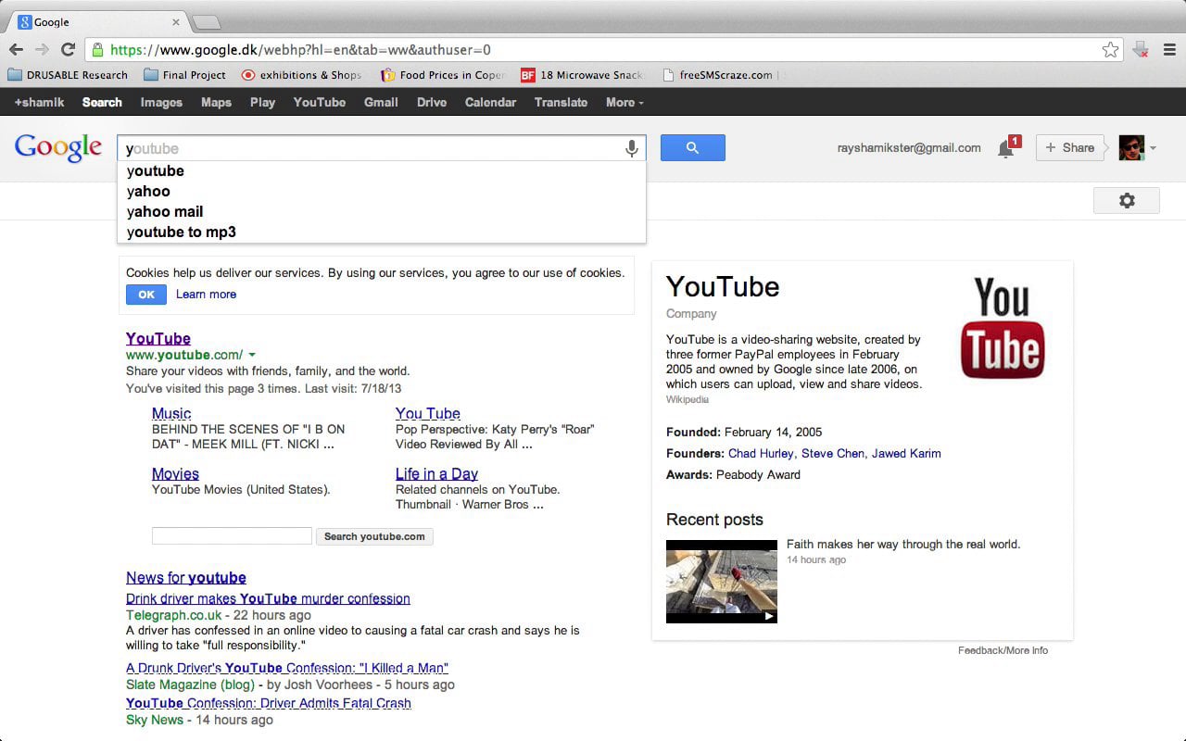1186x741 pixels.
Task: Open News for youtube link
Action: pos(186,577)
